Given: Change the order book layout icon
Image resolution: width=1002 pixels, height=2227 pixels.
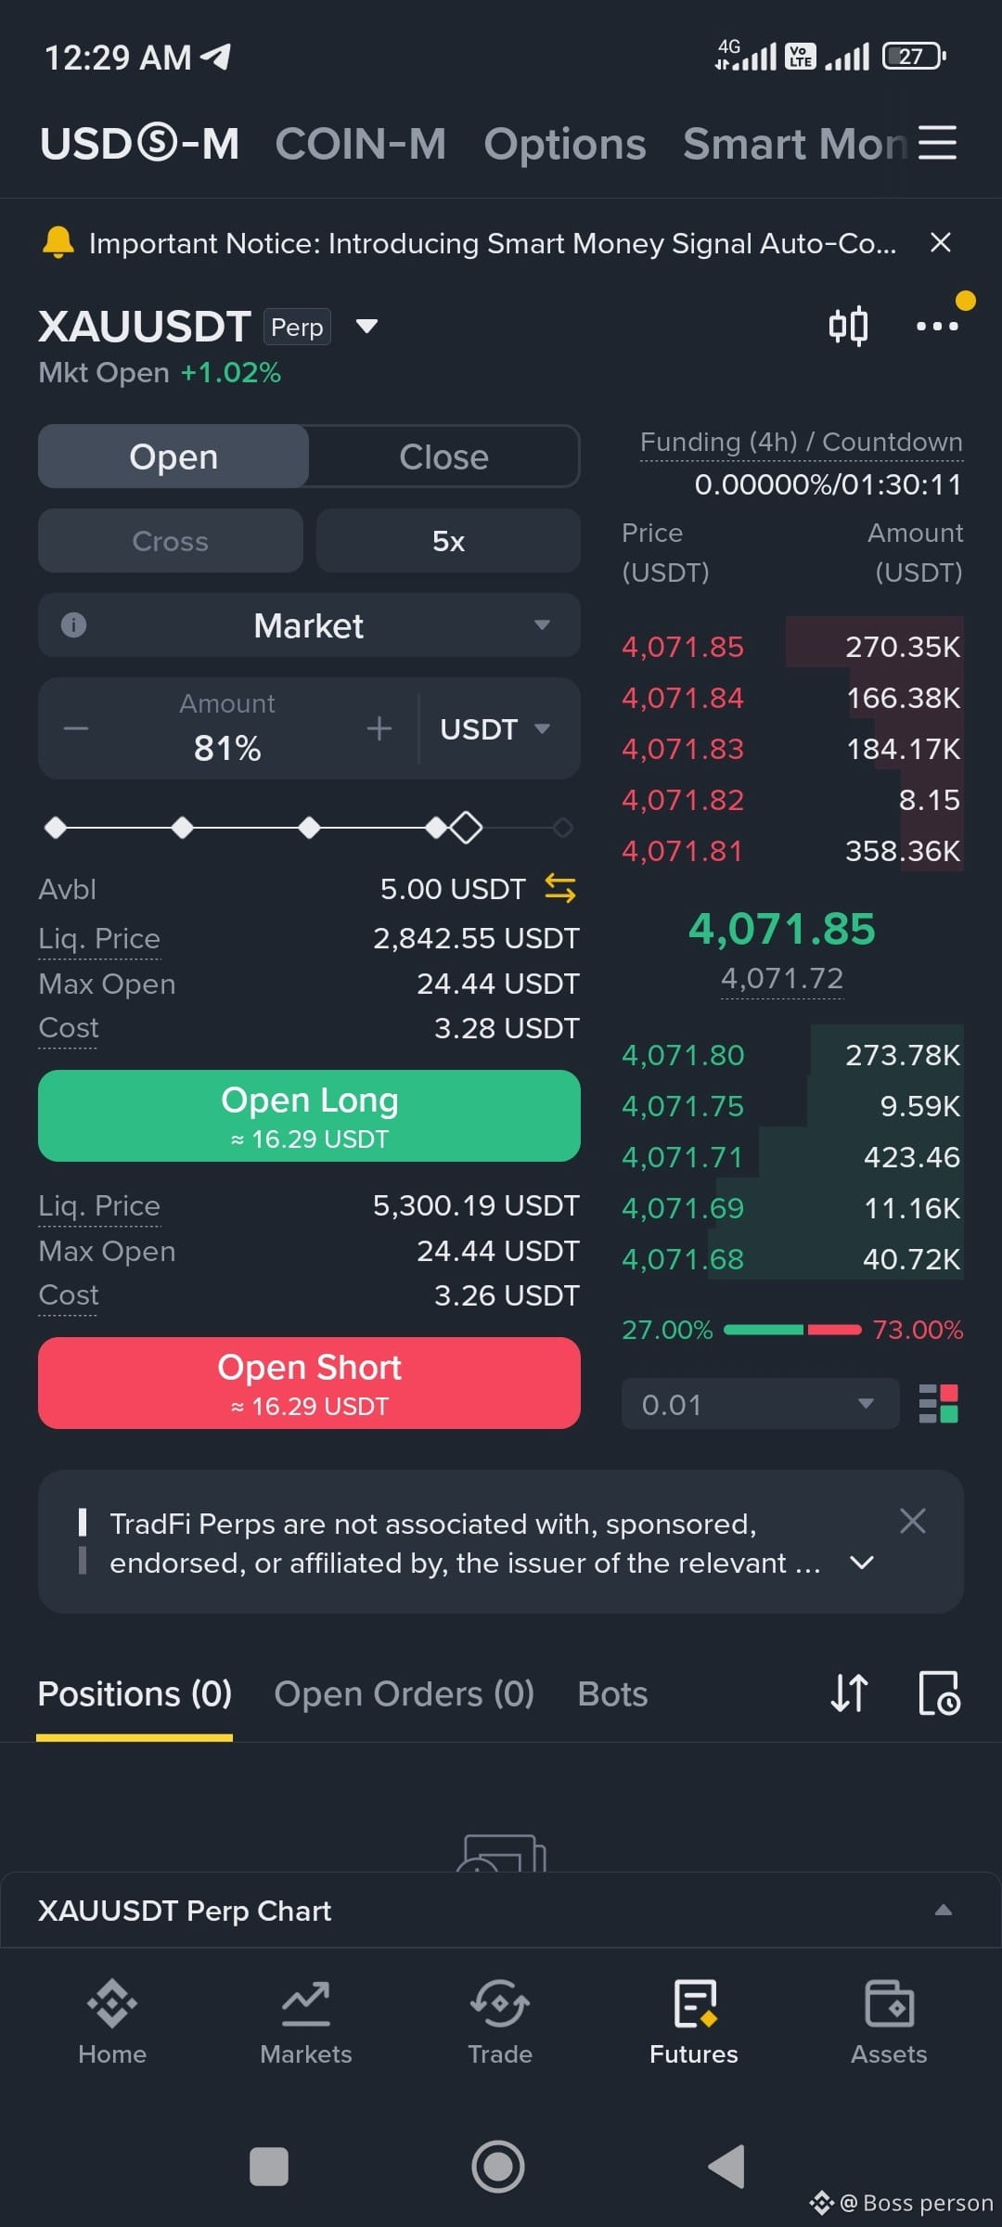Looking at the screenshot, I should [x=938, y=1403].
